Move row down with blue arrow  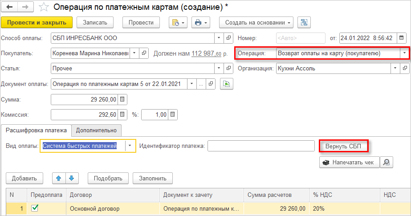pyautogui.click(x=71, y=178)
